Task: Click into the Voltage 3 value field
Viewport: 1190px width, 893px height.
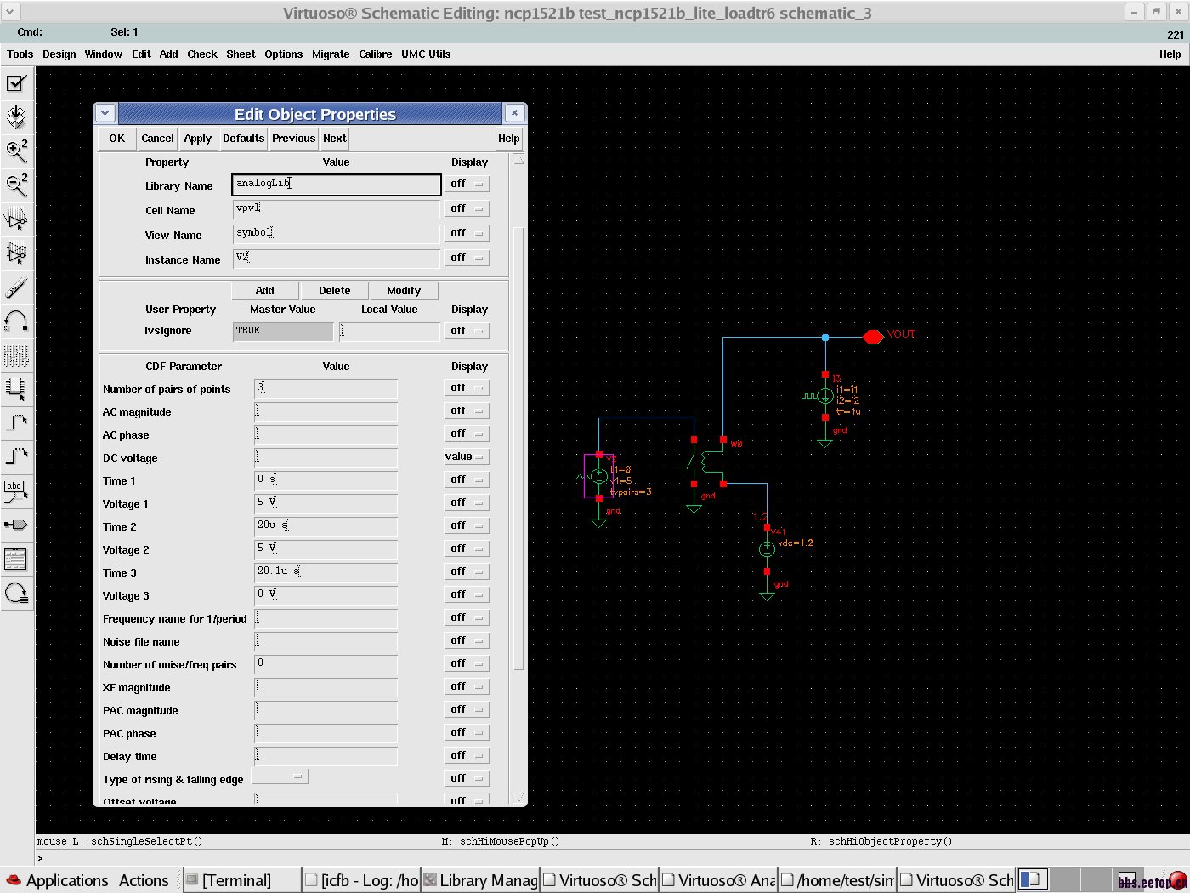Action: pyautogui.click(x=326, y=594)
